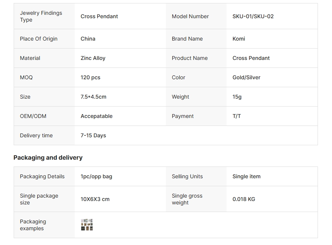Select the Cross Pendant findings type value

99,16
